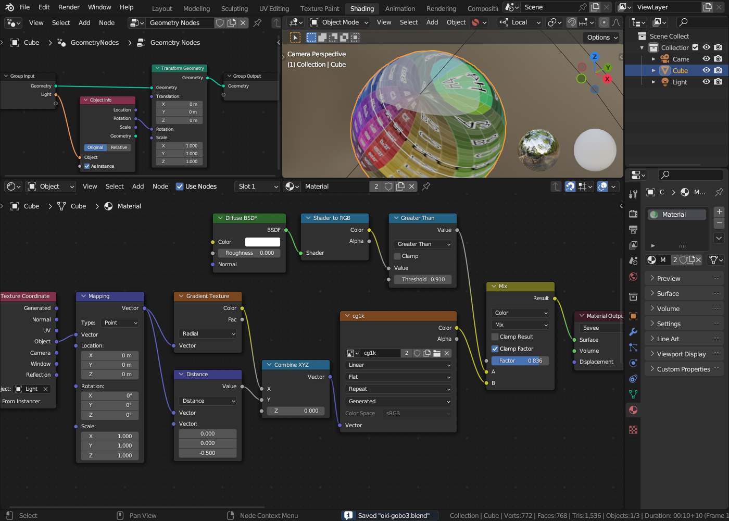This screenshot has width=729, height=521.
Task: Open the Scene properties tab
Action: pos(633,261)
